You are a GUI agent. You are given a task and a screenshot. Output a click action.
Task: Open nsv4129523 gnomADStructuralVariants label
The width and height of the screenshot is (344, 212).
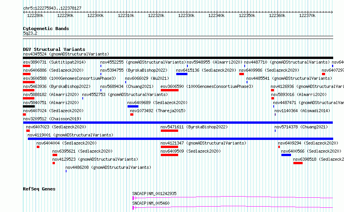pyautogui.click(x=95, y=159)
